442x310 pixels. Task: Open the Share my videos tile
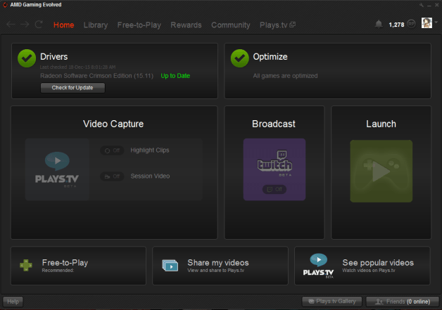click(220, 265)
